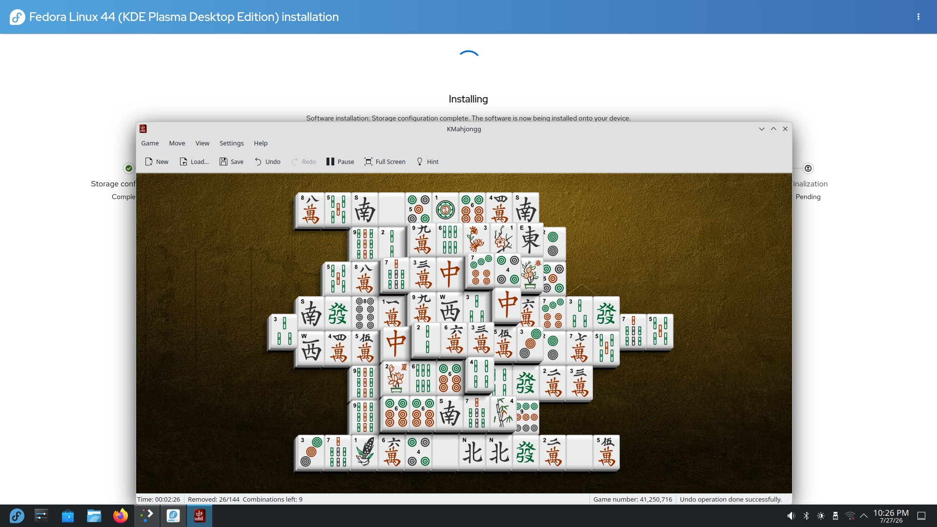Viewport: 937px width, 527px height.
Task: Click the Game number 41,250,716 status entry
Action: 632,499
